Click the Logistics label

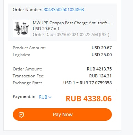(x=21, y=55)
